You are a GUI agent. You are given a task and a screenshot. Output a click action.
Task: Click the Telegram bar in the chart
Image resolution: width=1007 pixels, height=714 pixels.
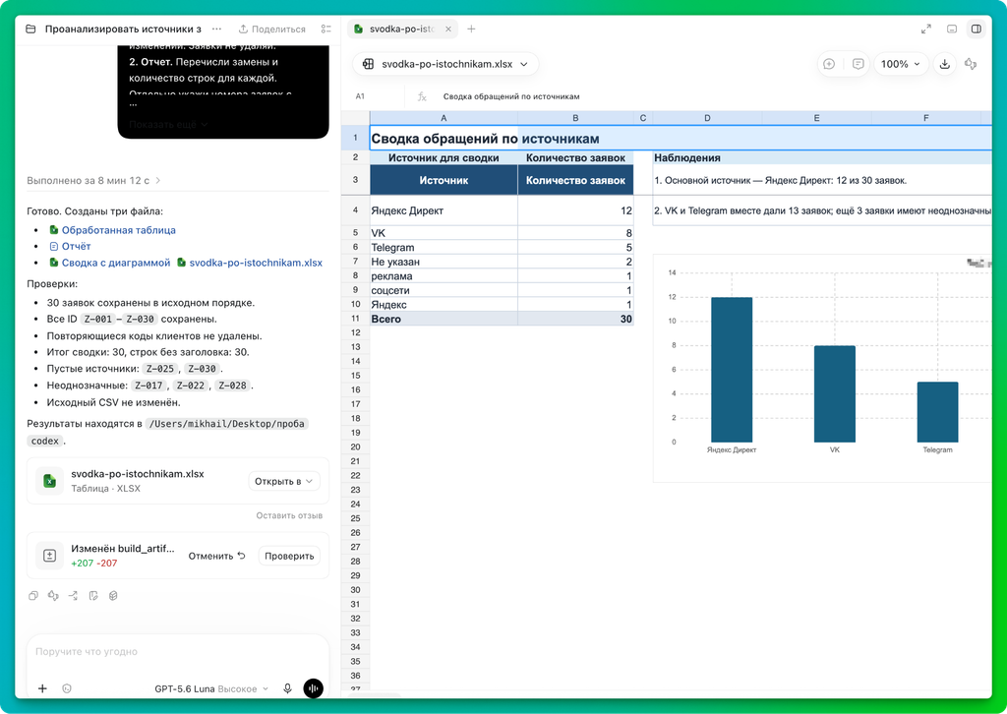click(937, 412)
